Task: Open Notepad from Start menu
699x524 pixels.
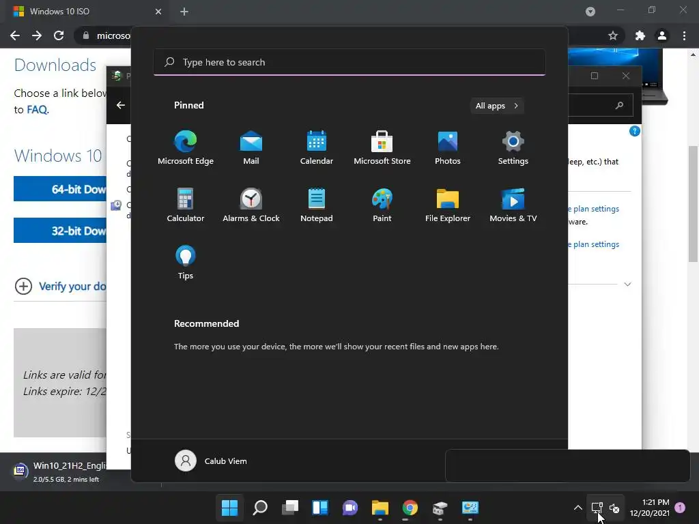Action: coord(317,205)
